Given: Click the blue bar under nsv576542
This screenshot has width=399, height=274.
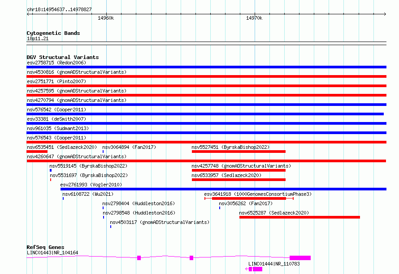Looking at the screenshot, I should [x=205, y=114].
